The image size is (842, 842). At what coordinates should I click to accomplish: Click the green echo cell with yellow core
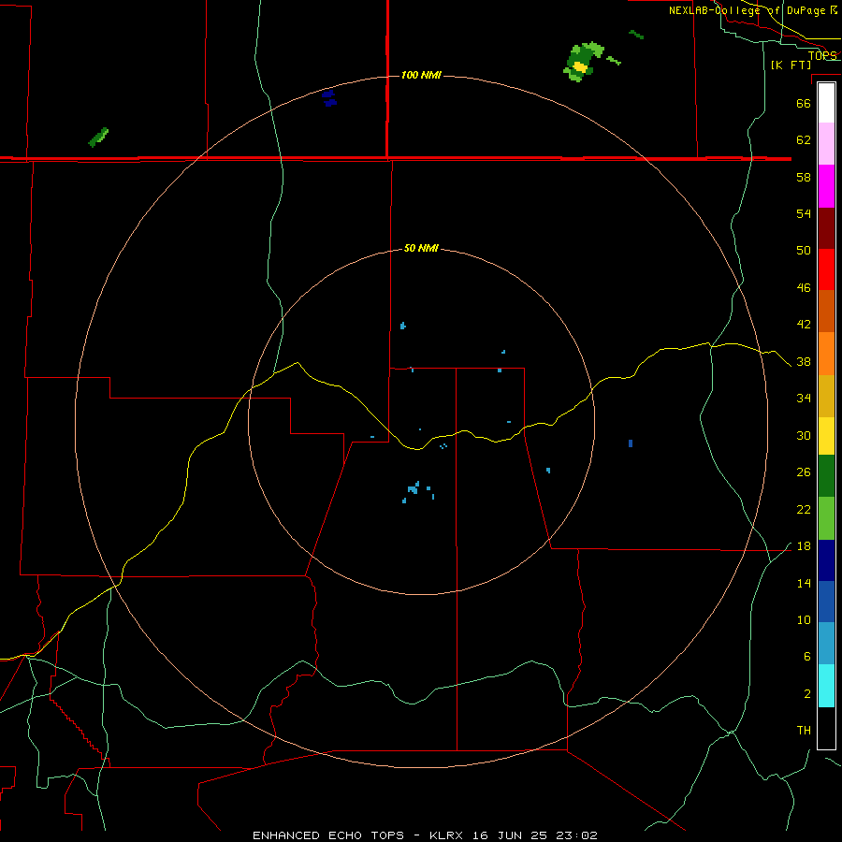583,61
